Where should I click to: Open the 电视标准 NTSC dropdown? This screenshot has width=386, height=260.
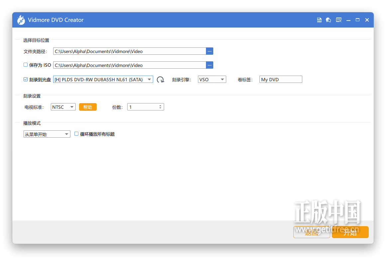click(63, 107)
